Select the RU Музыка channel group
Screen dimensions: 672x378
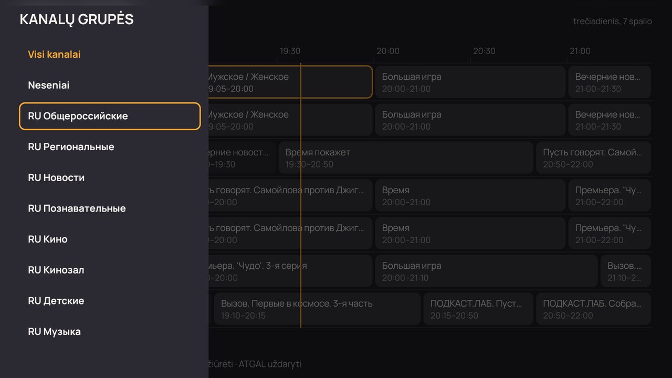(110, 332)
